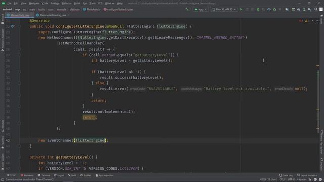Open the Refactor menu

point(67,3)
